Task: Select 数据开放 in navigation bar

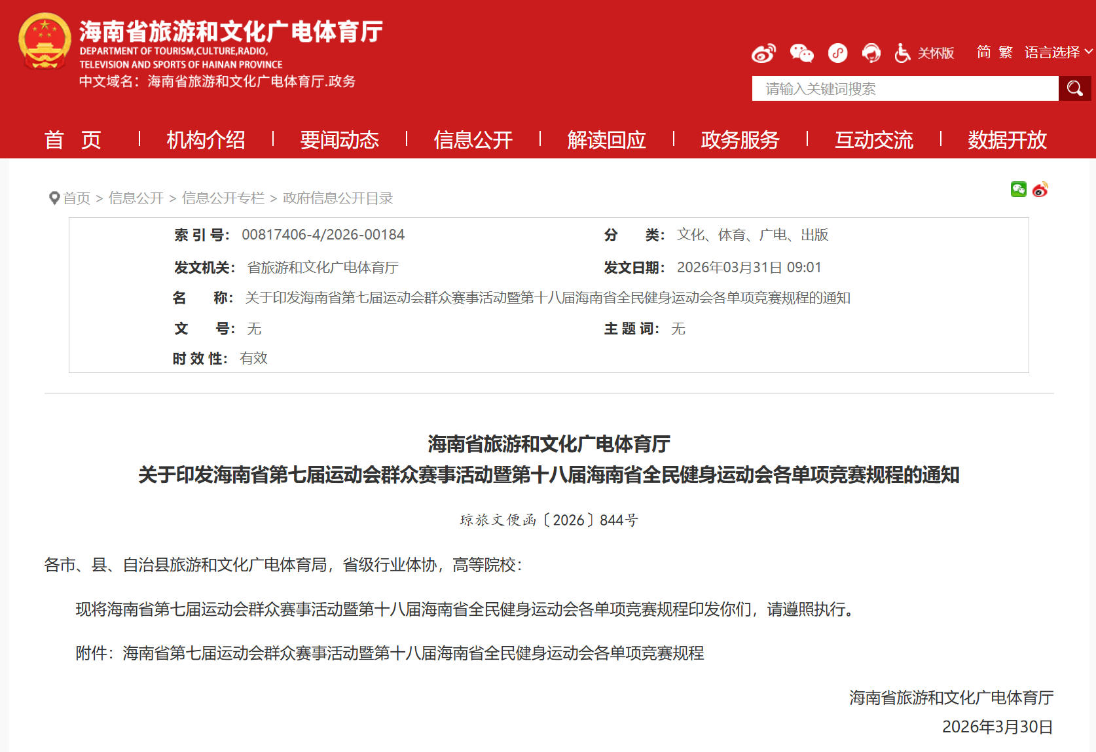Action: click(x=1007, y=139)
